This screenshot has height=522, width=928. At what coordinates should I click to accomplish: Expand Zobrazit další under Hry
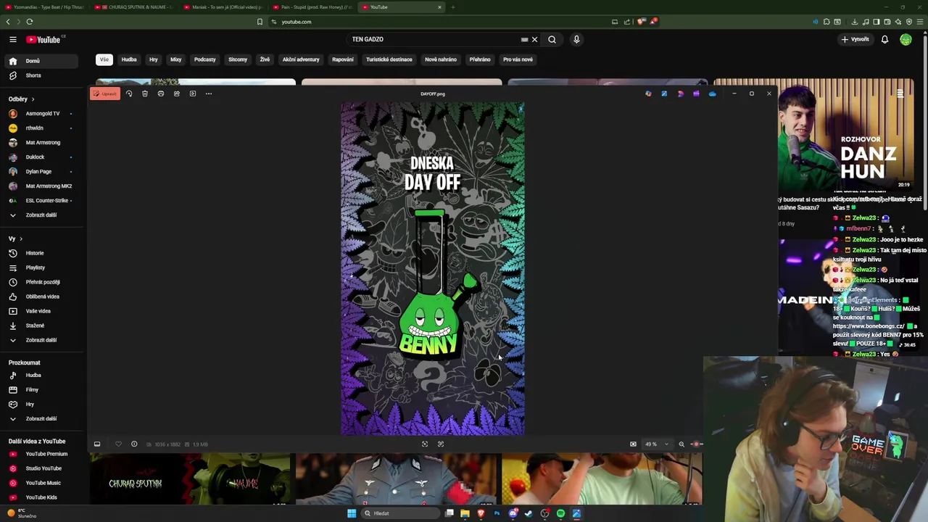click(x=40, y=419)
